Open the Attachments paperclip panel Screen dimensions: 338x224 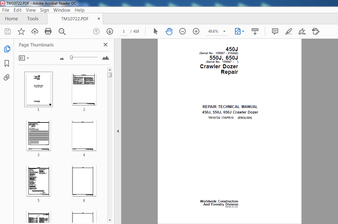(6, 77)
